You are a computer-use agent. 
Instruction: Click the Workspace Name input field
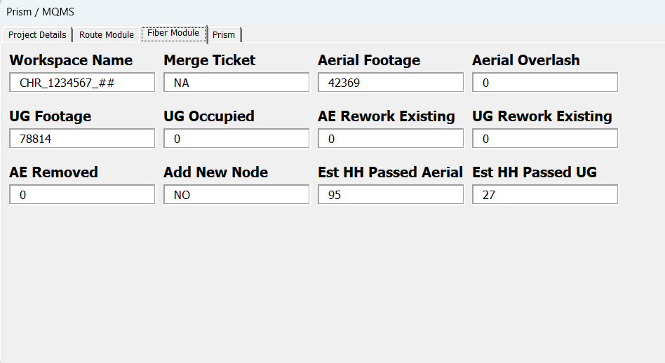coord(82,83)
